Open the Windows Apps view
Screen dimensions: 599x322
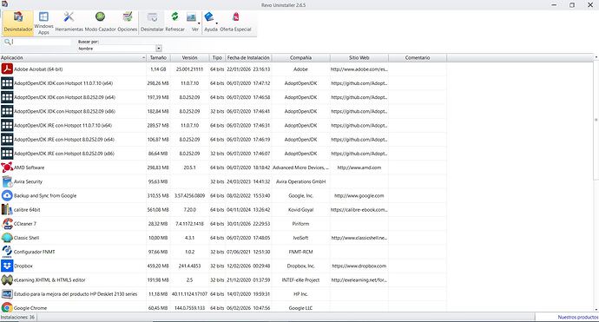43,23
